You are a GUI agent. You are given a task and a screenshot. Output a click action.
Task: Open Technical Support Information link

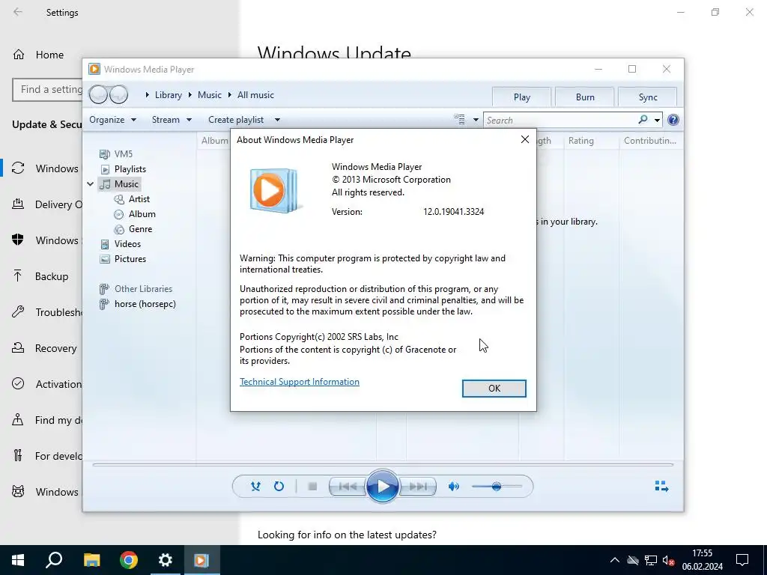(x=300, y=381)
